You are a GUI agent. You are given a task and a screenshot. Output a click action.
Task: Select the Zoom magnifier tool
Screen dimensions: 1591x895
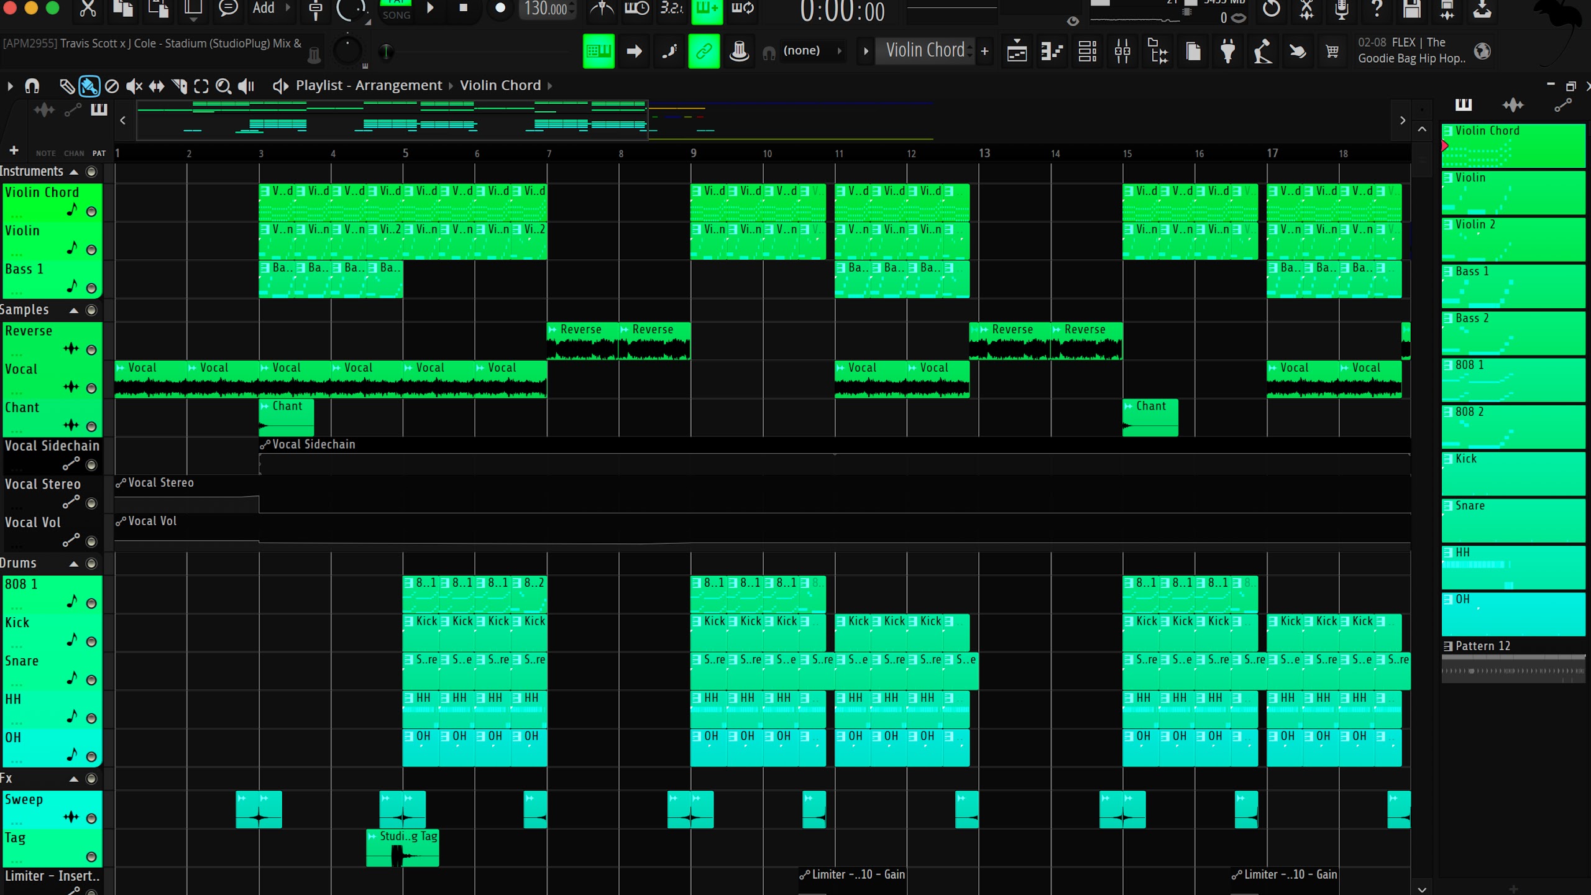[223, 86]
